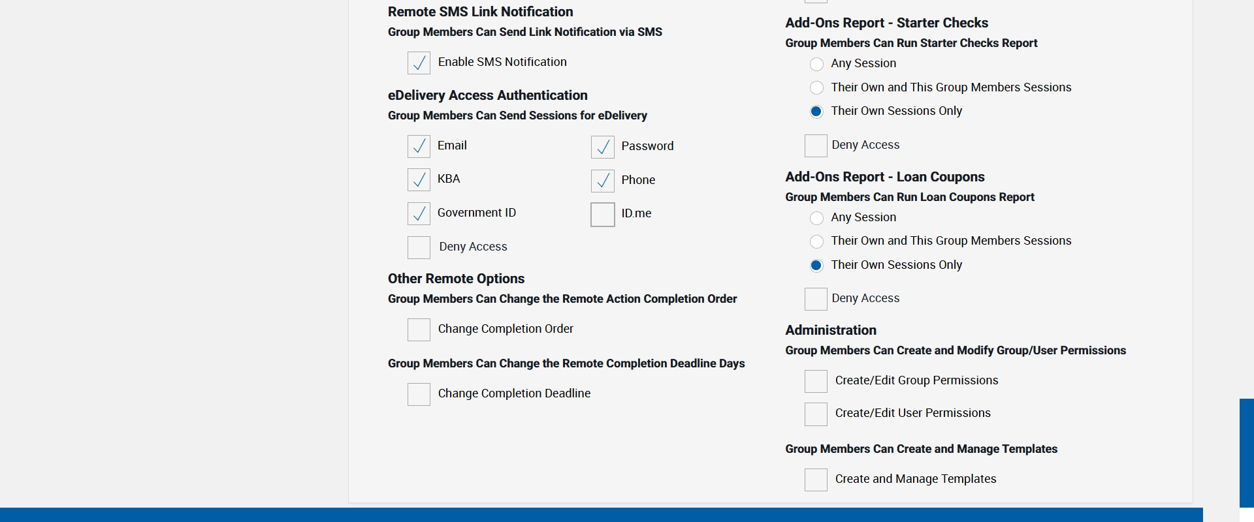Toggle the Phone authentication checkbox

602,181
